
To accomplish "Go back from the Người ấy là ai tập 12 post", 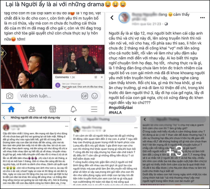I will [x=112, y=17].
